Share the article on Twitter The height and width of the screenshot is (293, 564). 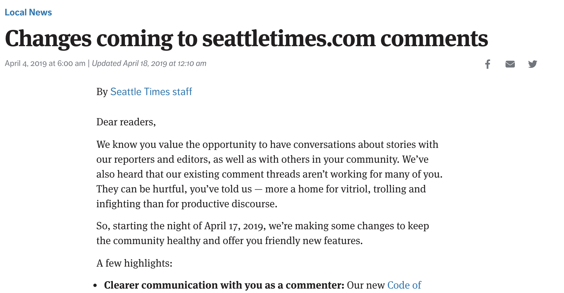(532, 64)
